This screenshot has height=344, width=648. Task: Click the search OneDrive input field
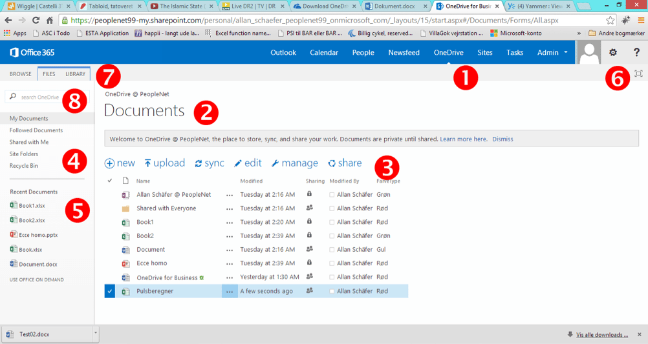click(x=39, y=97)
